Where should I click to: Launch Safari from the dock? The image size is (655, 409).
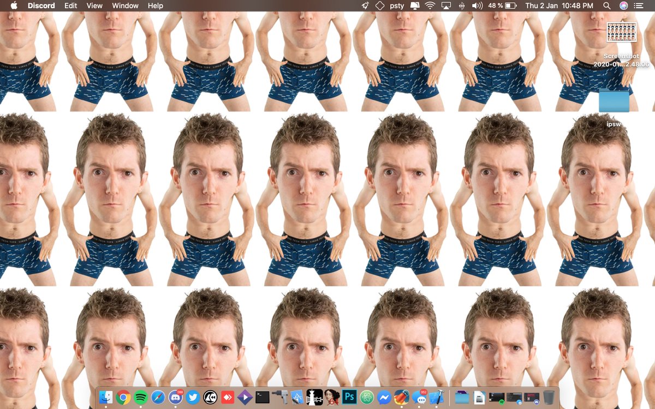[x=158, y=397]
